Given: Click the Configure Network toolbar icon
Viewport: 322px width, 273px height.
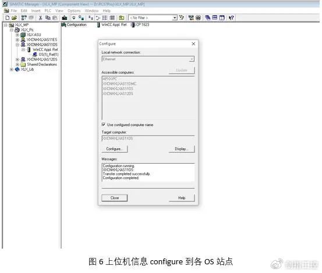Looking at the screenshot, I should (x=191, y=18).
